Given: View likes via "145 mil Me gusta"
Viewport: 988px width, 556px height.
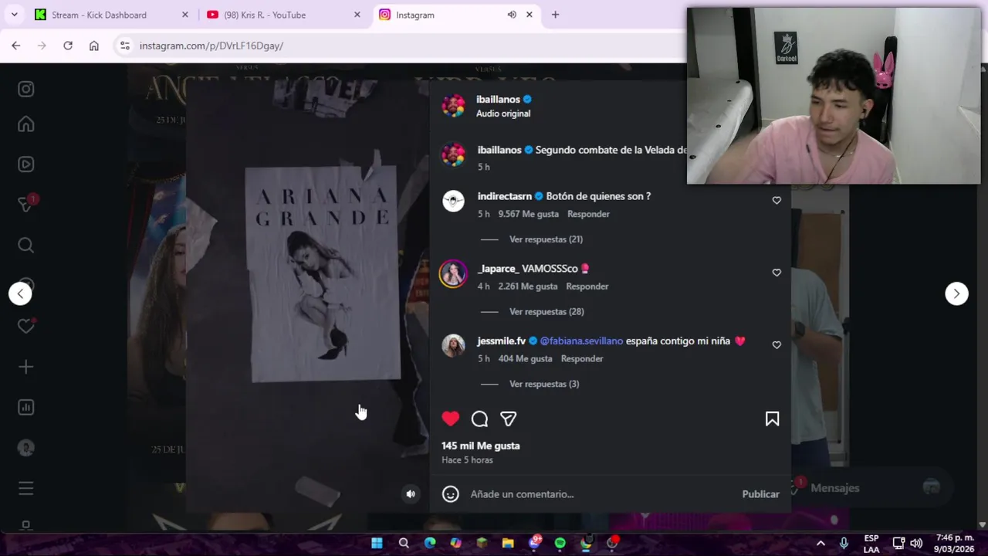Looking at the screenshot, I should pyautogui.click(x=481, y=446).
